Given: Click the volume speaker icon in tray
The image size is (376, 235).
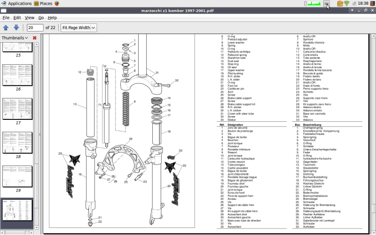Looking at the screenshot, I should pos(354,3).
